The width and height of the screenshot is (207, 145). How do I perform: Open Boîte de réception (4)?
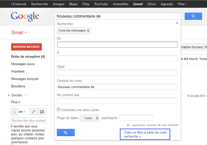coord(28,56)
